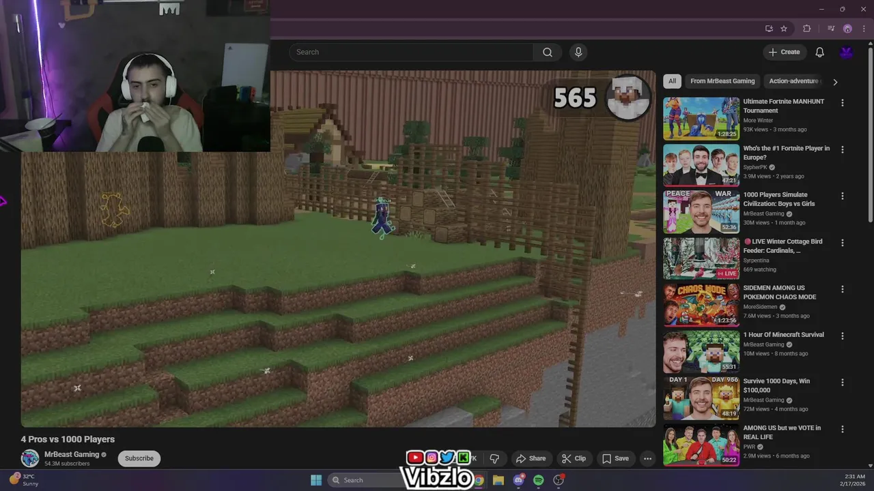Image resolution: width=874 pixels, height=491 pixels.
Task: Open the LIVE bird feeder thumbnail
Action: tap(701, 258)
